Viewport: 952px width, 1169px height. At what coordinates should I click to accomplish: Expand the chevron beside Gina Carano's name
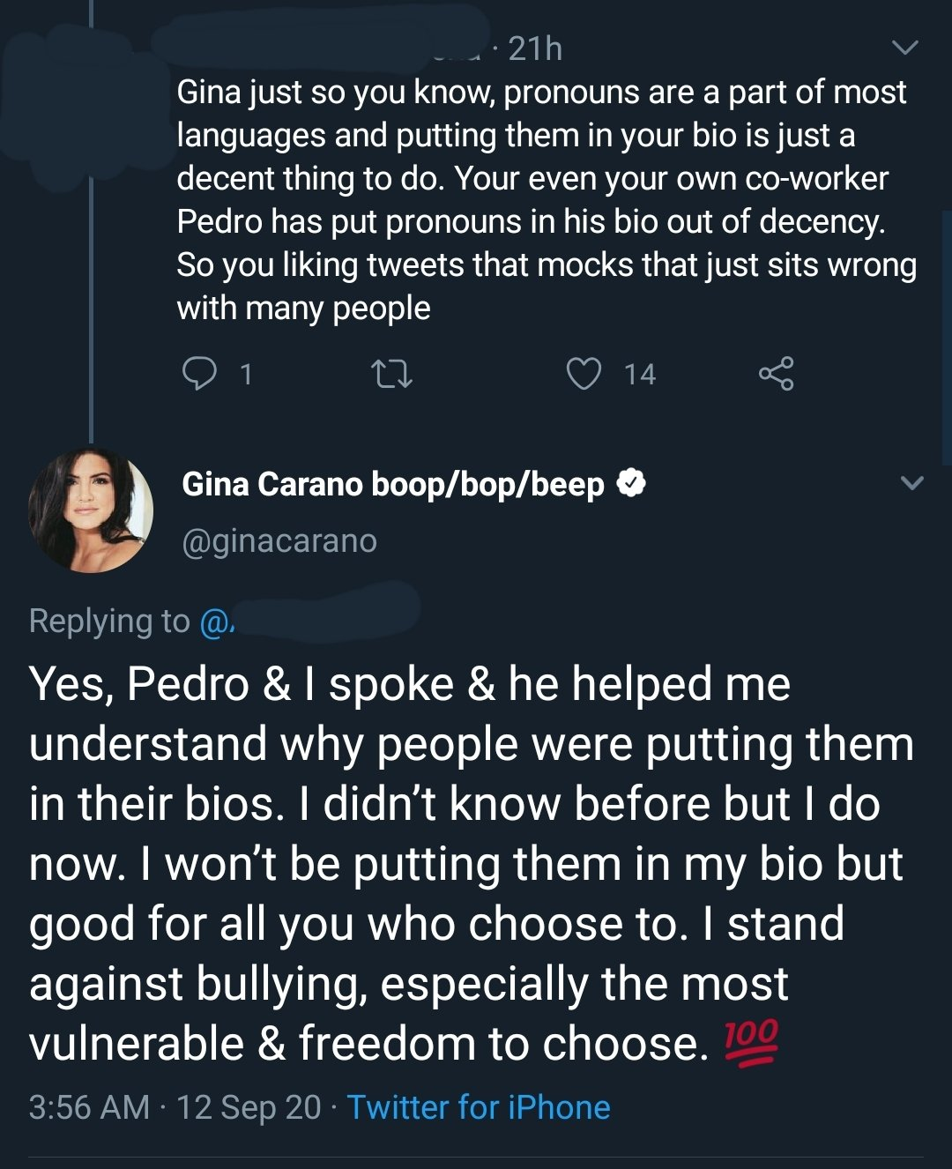click(x=911, y=483)
